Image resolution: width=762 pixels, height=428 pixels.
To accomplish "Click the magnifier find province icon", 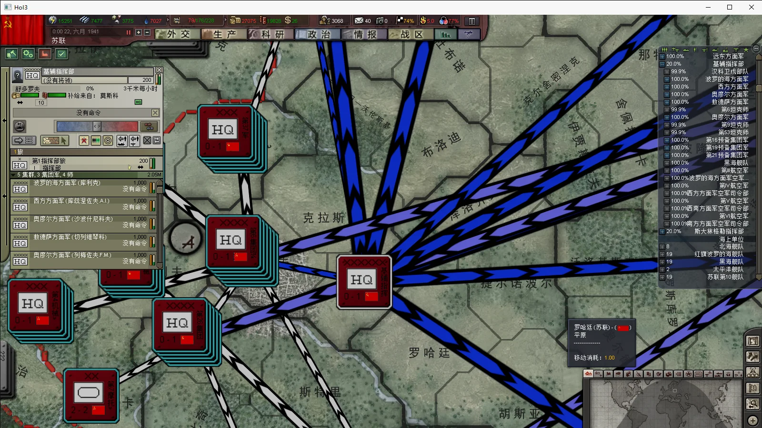I will [753, 404].
